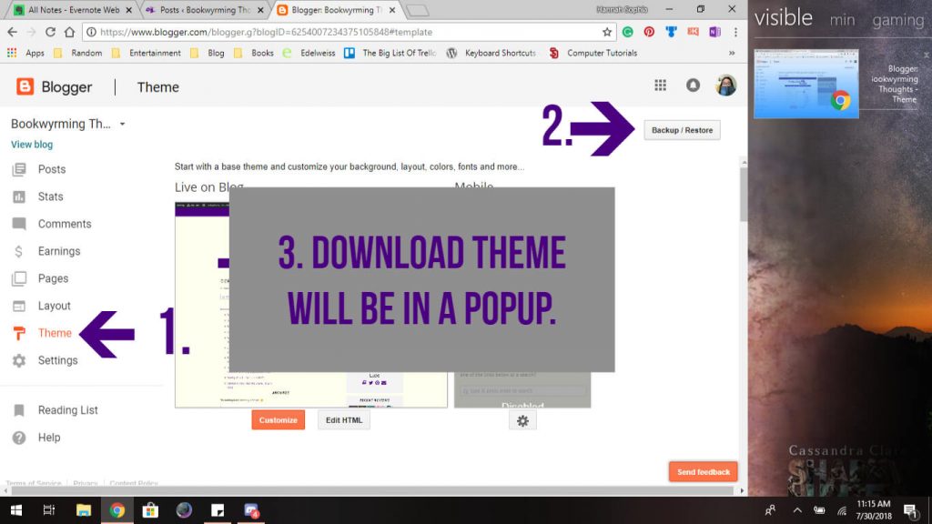Screen dimensions: 932x524
Task: Click the Grammarly extension icon
Action: [x=628, y=31]
